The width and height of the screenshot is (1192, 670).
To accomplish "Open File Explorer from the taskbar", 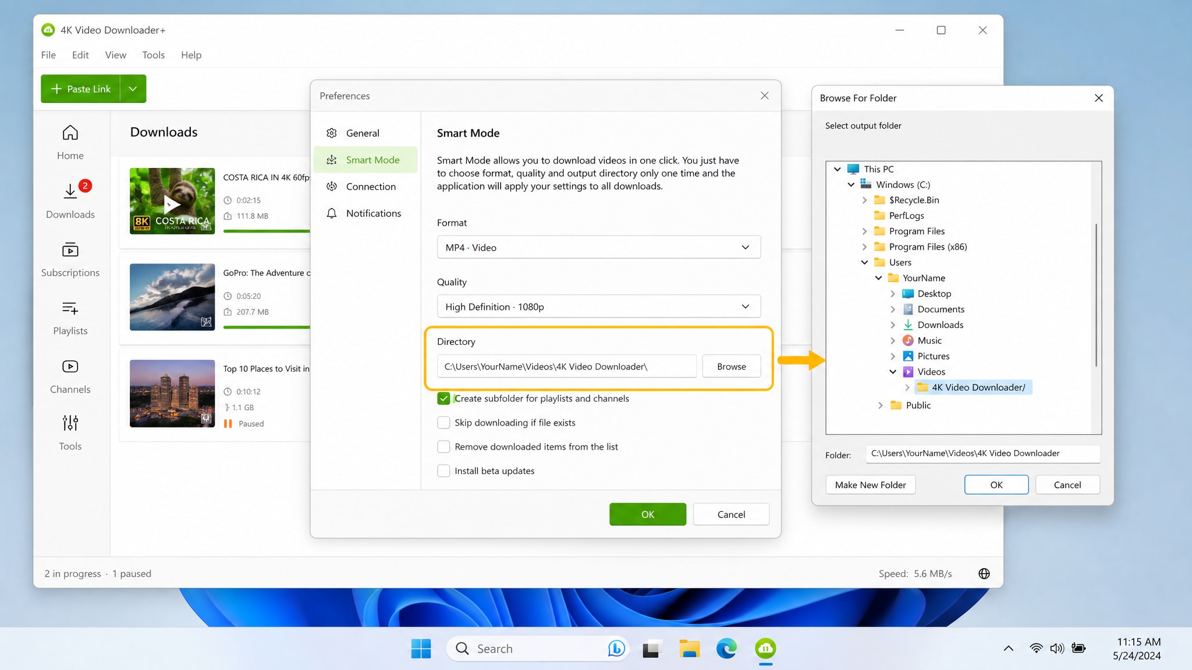I will [x=689, y=648].
